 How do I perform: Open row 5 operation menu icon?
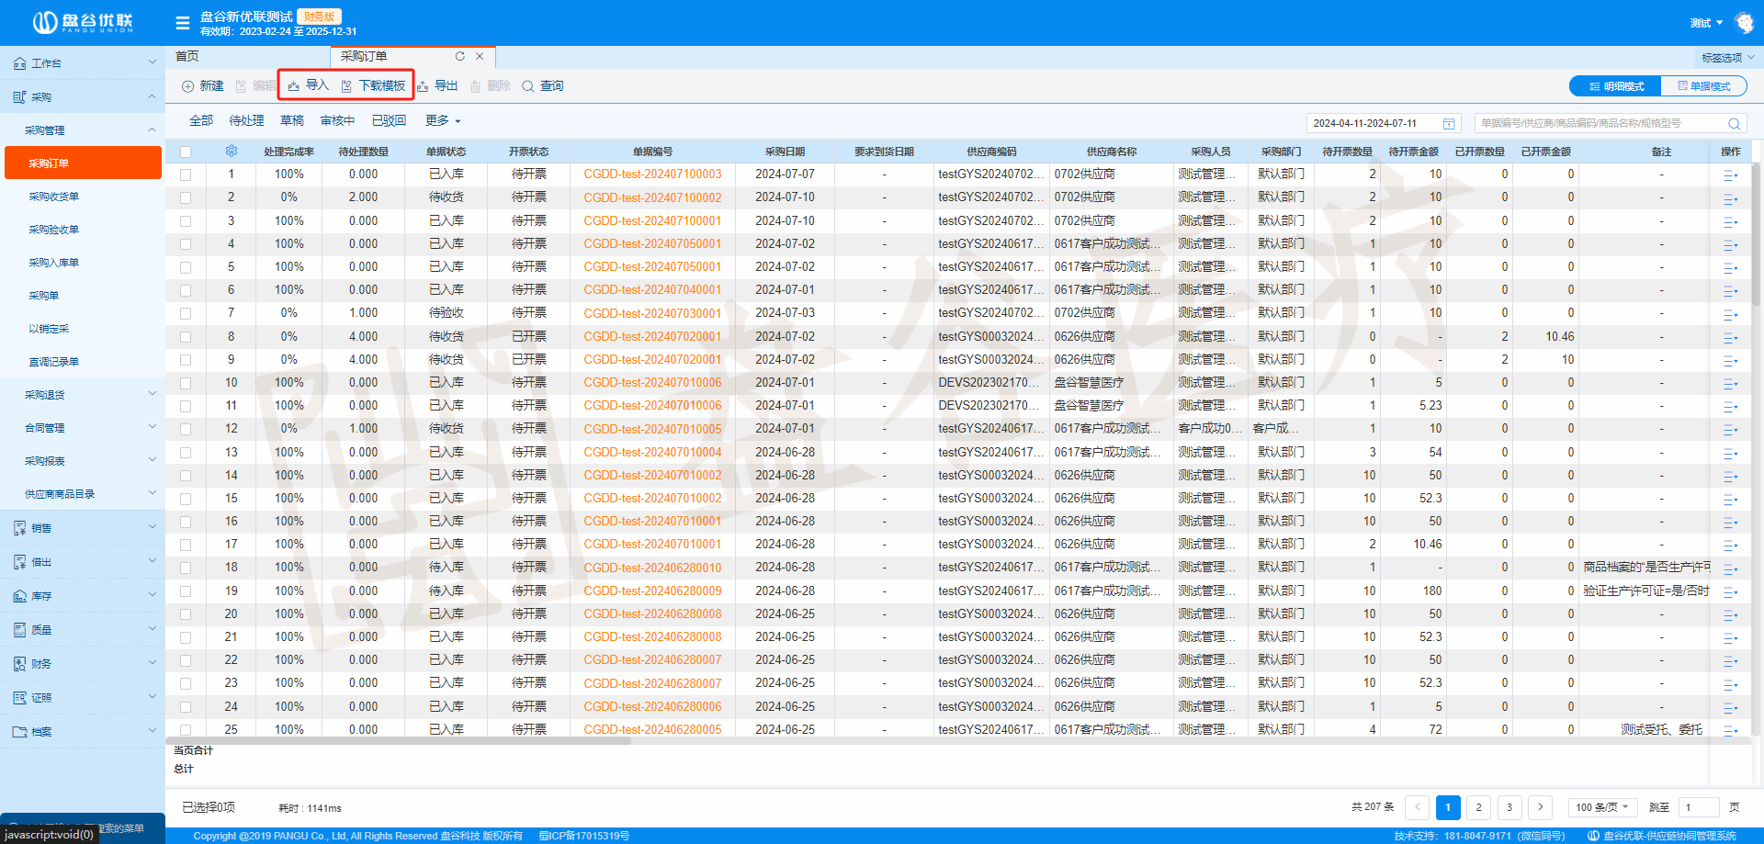pyautogui.click(x=1730, y=267)
